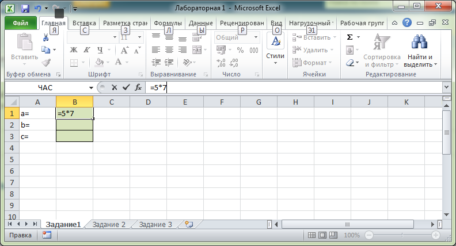Click the Page Layout view button
Viewport: 456px width, 246px height.
tap(322, 235)
